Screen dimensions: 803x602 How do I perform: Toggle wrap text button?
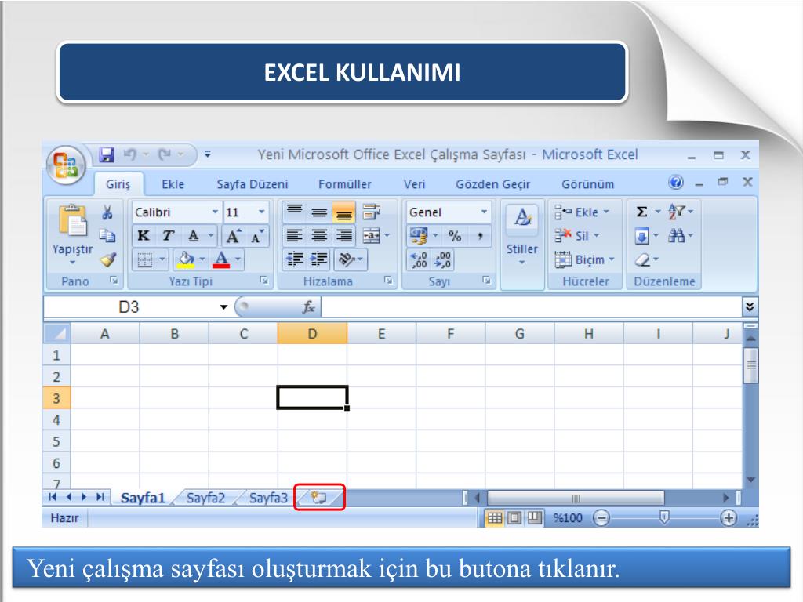pyautogui.click(x=371, y=212)
